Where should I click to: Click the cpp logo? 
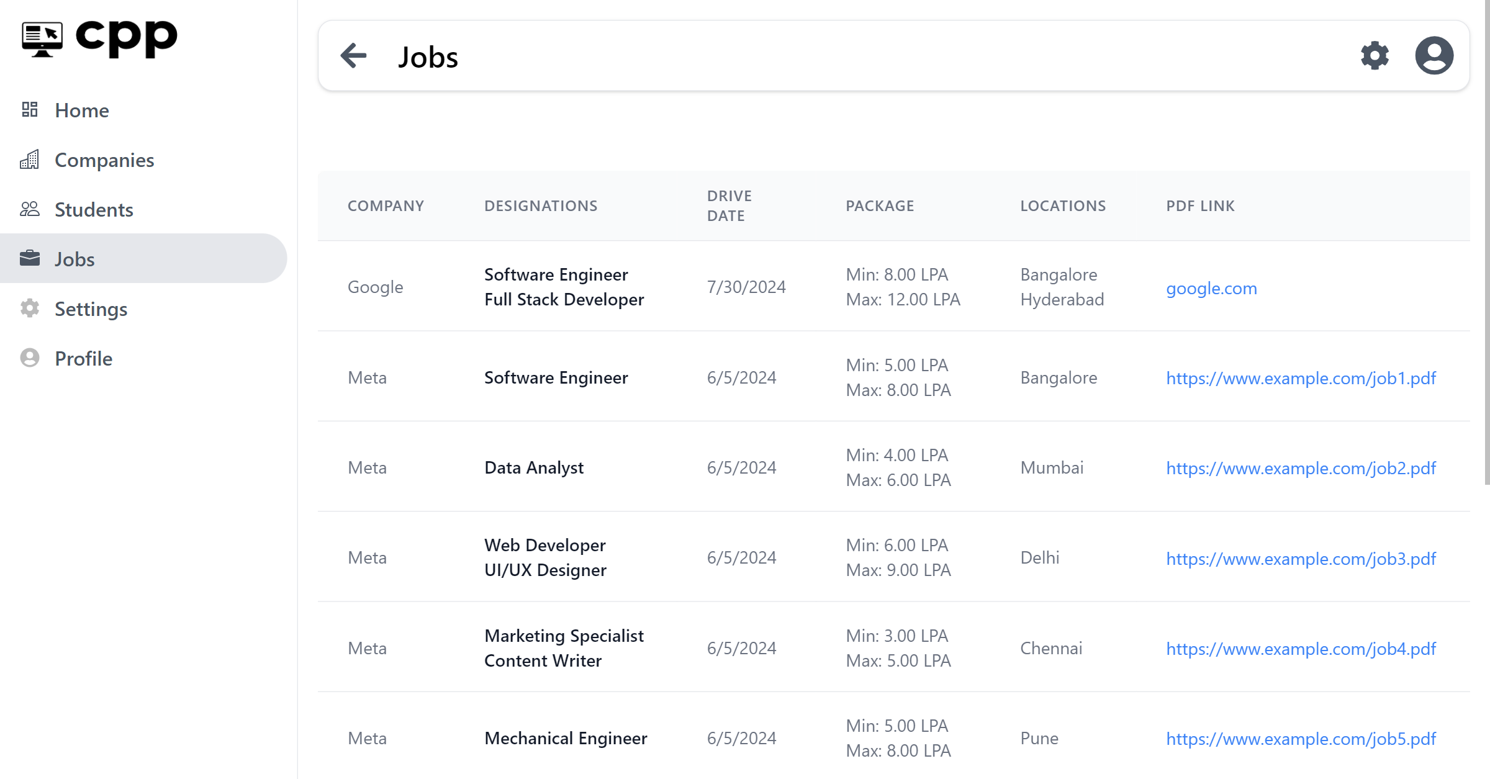pos(99,38)
